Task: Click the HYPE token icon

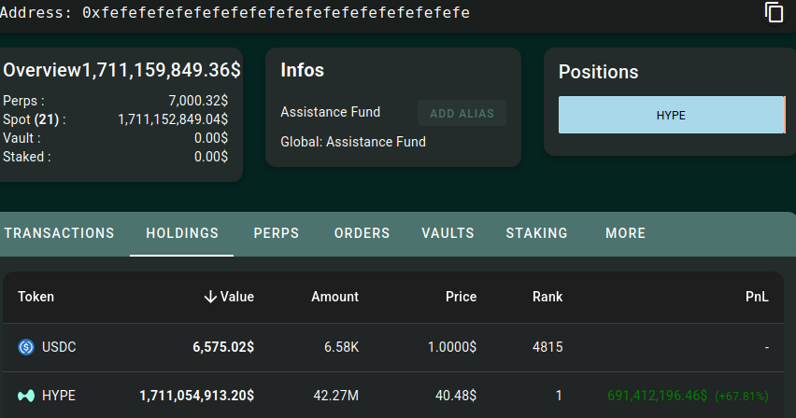Action: [x=26, y=396]
